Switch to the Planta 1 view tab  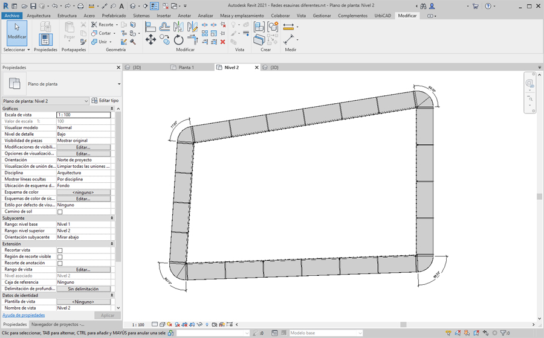186,68
